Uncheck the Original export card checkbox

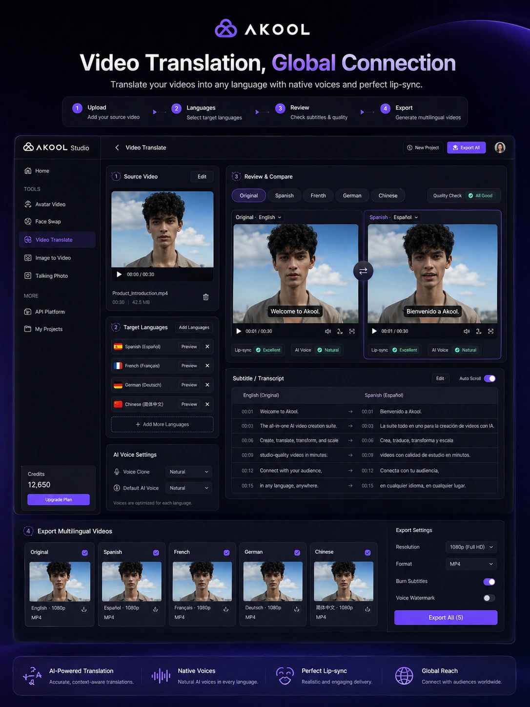point(85,553)
